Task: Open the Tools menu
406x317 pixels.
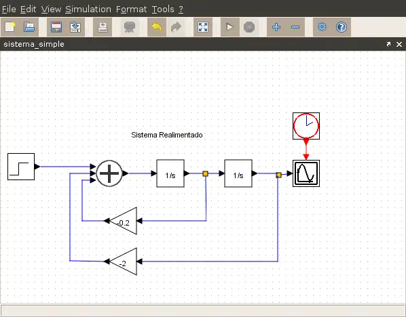Action: point(163,9)
